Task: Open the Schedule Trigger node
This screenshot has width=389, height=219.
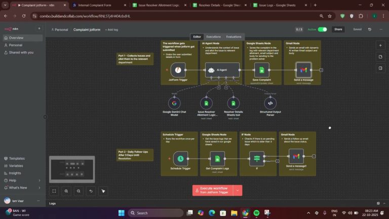Action: [x=180, y=159]
